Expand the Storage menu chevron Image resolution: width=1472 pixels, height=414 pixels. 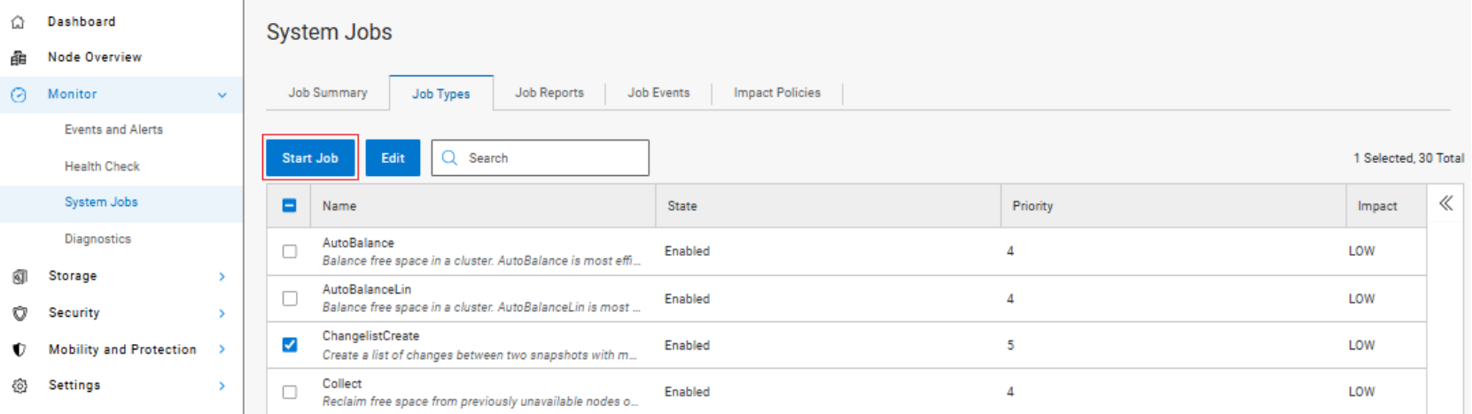[x=222, y=277]
